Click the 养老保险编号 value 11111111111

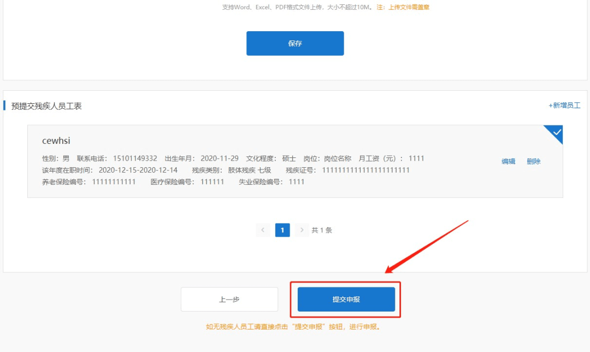pos(114,181)
